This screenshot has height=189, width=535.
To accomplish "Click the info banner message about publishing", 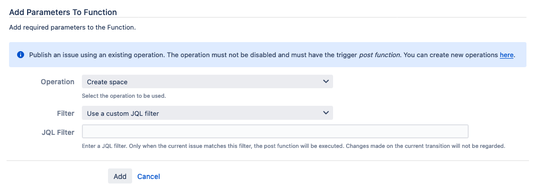I will pyautogui.click(x=272, y=55).
